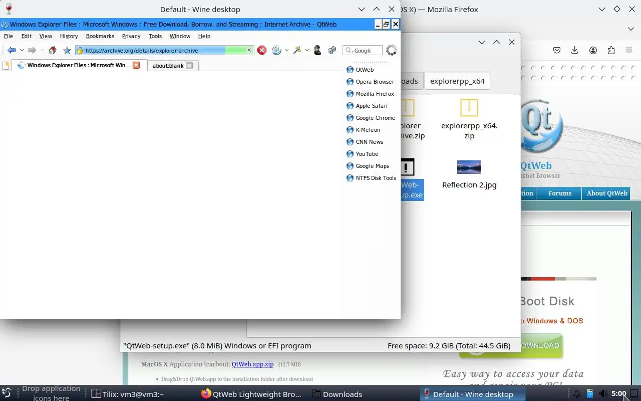Switch to Tilix terminal in taskbar
Image resolution: width=641 pixels, height=401 pixels.
128,394
